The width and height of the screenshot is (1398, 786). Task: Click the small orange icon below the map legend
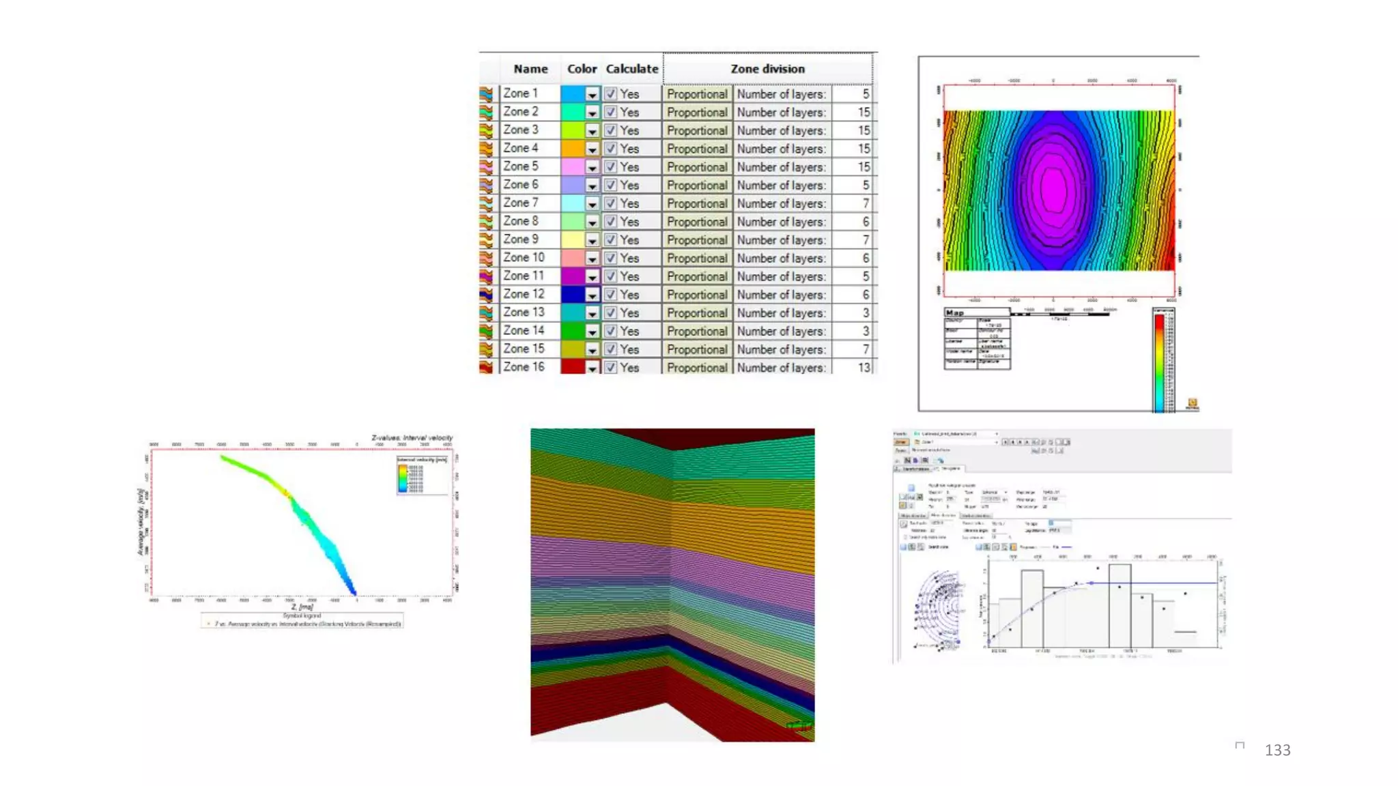click(x=1193, y=403)
